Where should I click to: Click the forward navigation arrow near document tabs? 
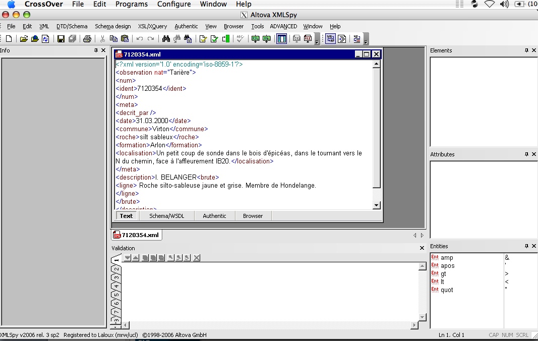[422, 235]
